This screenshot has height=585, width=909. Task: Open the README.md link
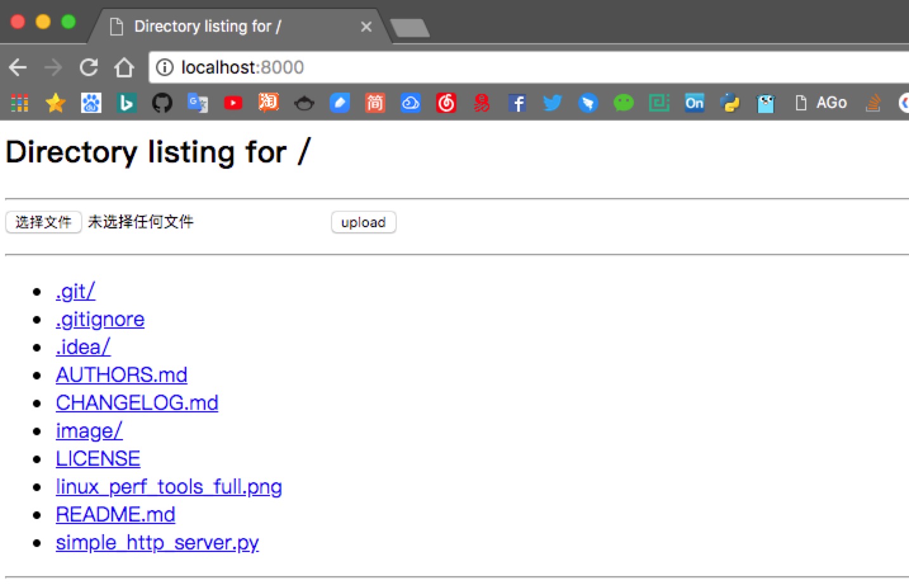(x=115, y=515)
